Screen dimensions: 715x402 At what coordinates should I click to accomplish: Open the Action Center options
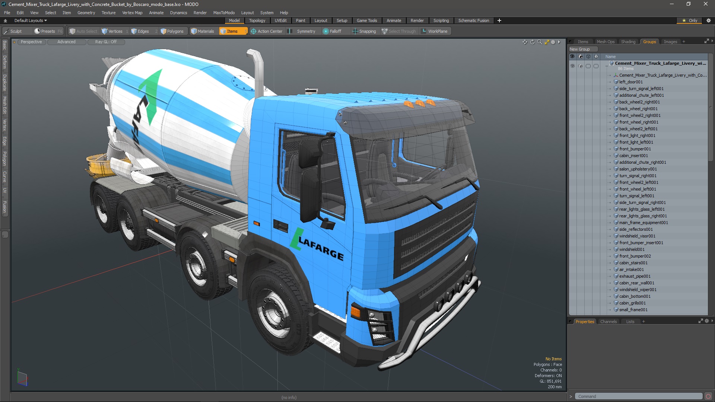click(x=267, y=31)
